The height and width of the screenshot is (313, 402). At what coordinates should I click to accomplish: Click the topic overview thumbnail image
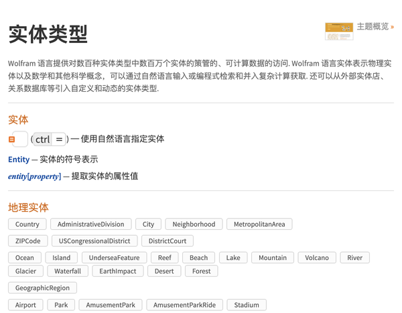click(339, 32)
